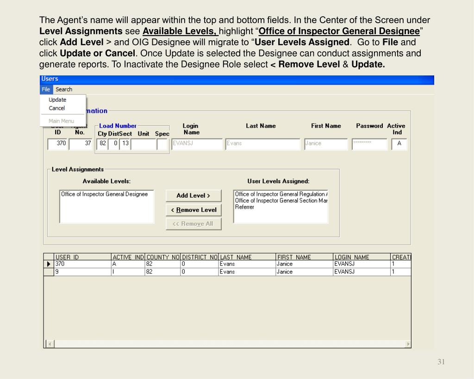This screenshot has height=379, width=474.
Task: Select FIRST_NAME Janice in user 9 row
Action: (x=305, y=272)
